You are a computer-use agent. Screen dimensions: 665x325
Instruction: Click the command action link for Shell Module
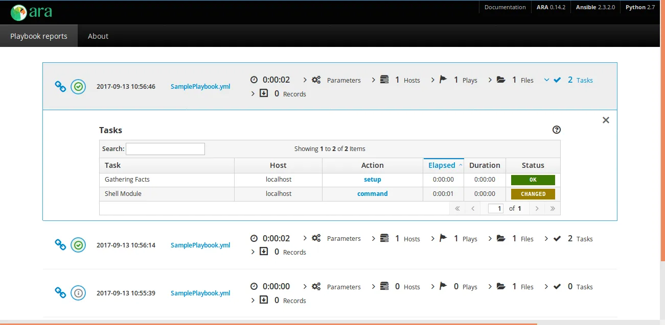372,194
